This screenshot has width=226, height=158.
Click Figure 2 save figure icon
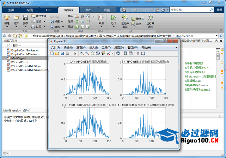[x=62, y=53]
